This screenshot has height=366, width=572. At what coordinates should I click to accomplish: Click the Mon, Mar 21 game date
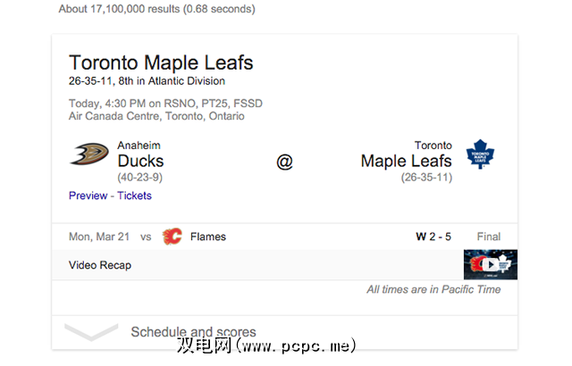tap(99, 237)
